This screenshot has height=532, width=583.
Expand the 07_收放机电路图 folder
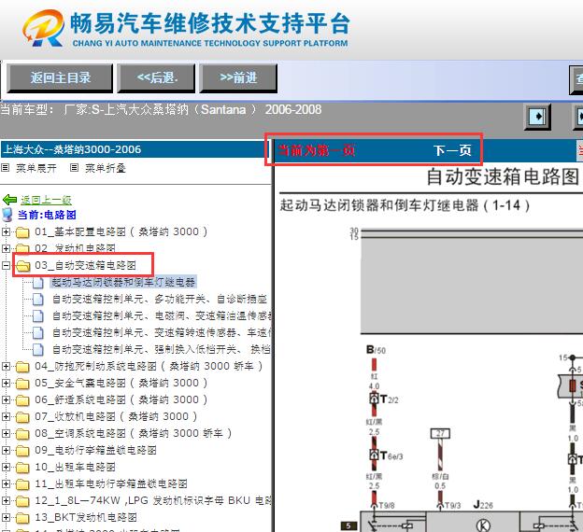pyautogui.click(x=6, y=416)
